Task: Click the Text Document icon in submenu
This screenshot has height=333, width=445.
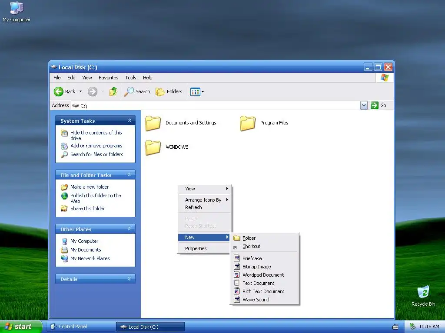Action: click(x=237, y=283)
